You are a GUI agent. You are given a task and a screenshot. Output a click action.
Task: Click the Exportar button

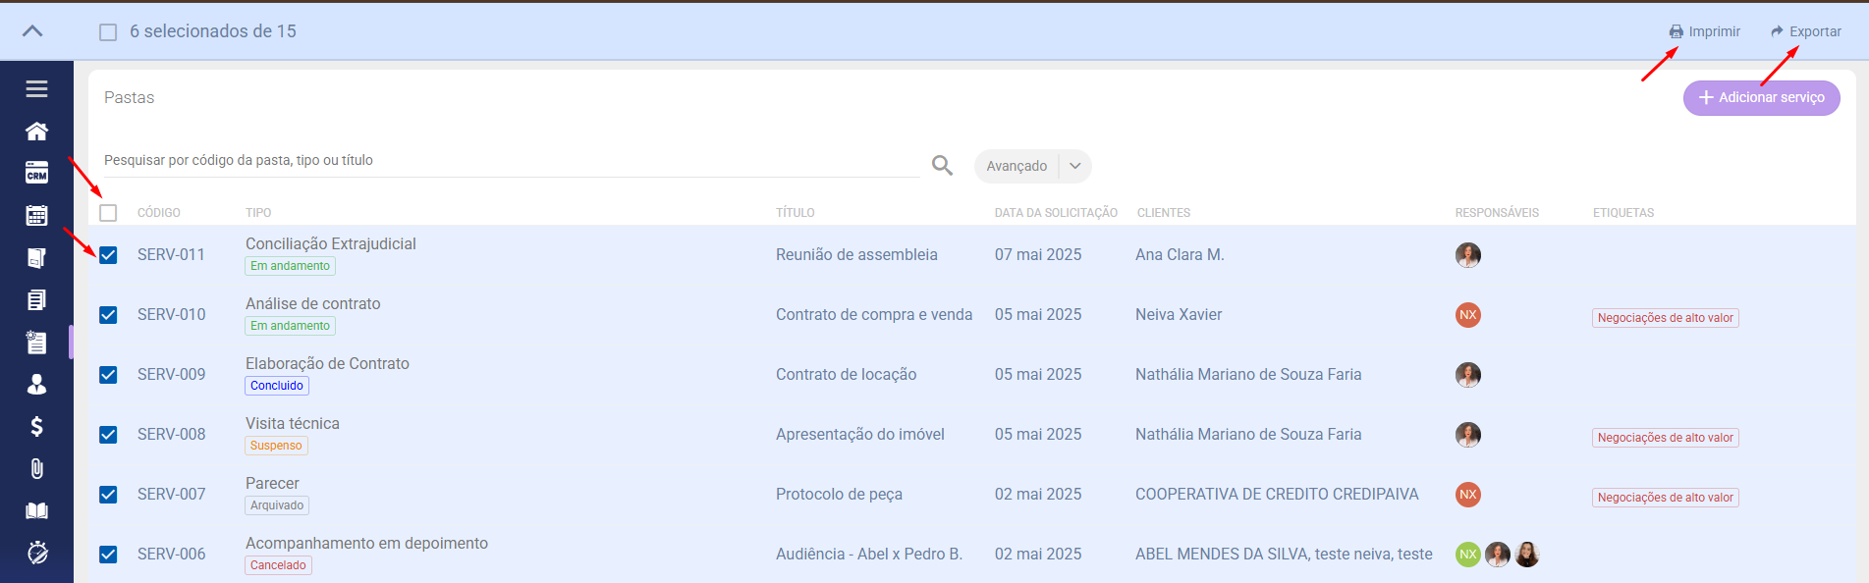tap(1805, 31)
